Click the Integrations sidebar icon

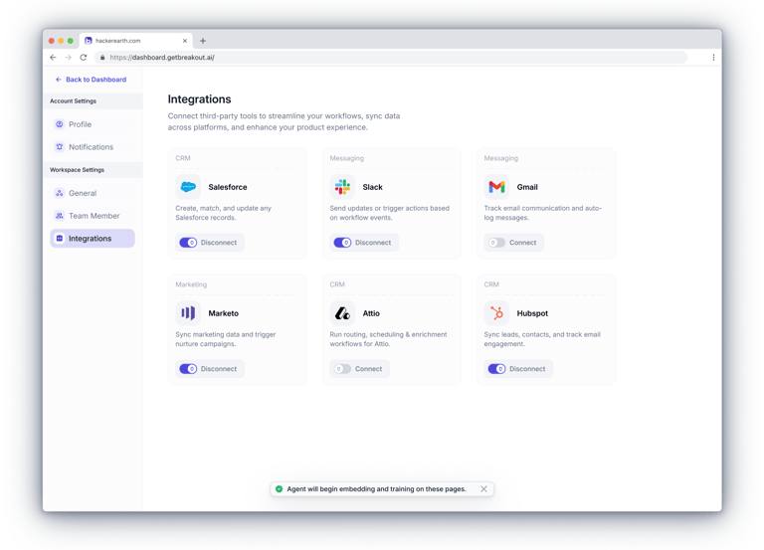(60, 239)
